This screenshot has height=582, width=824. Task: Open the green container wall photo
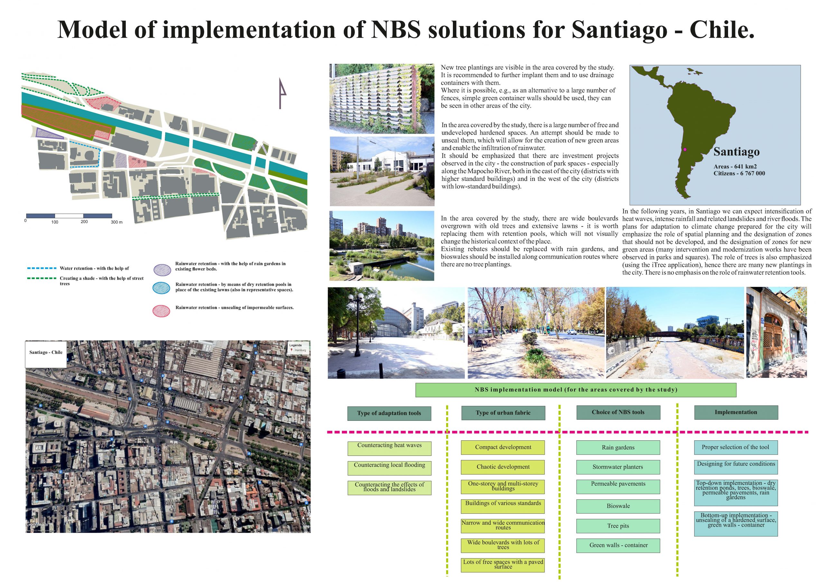coord(382,99)
